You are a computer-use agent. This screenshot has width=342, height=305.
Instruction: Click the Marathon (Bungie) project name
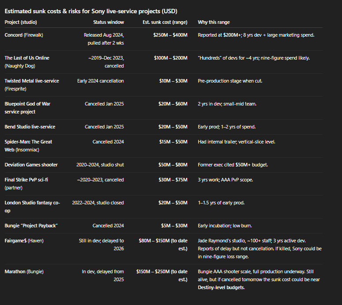tap(24, 271)
